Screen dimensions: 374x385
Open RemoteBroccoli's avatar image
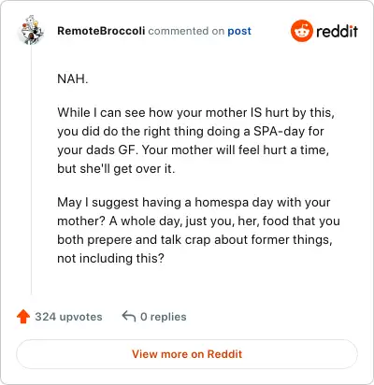(31, 31)
